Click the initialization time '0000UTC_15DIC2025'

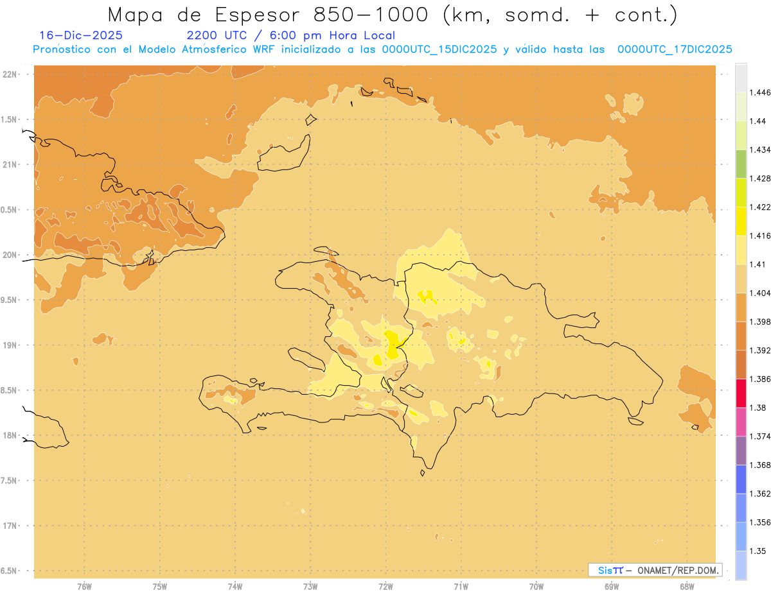439,49
